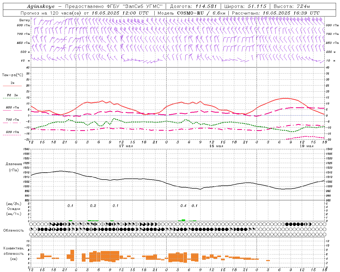
Task: Click the 850 гПа legend in temperature panel
Action: [12, 108]
